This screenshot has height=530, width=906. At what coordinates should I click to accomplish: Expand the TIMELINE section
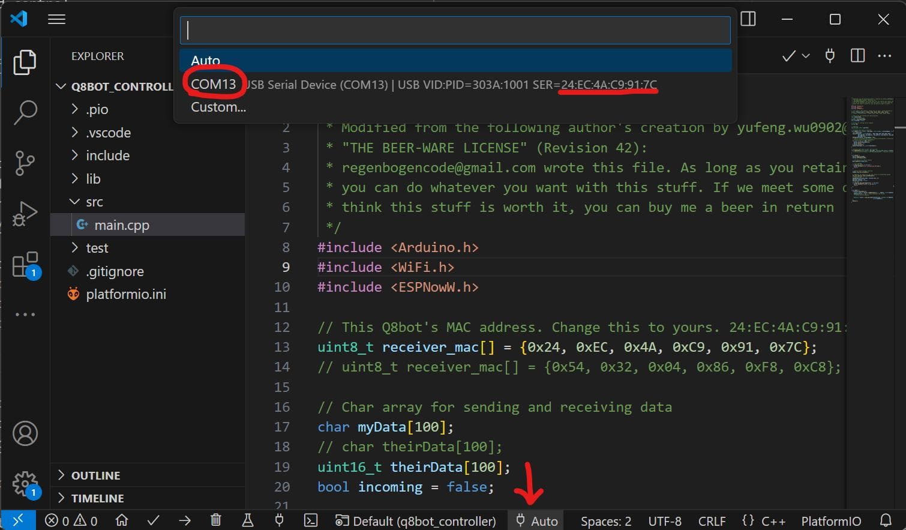(x=148, y=498)
